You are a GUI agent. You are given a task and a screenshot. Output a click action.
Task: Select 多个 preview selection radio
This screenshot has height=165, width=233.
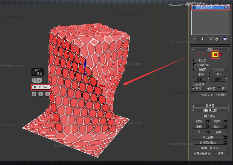(219, 88)
